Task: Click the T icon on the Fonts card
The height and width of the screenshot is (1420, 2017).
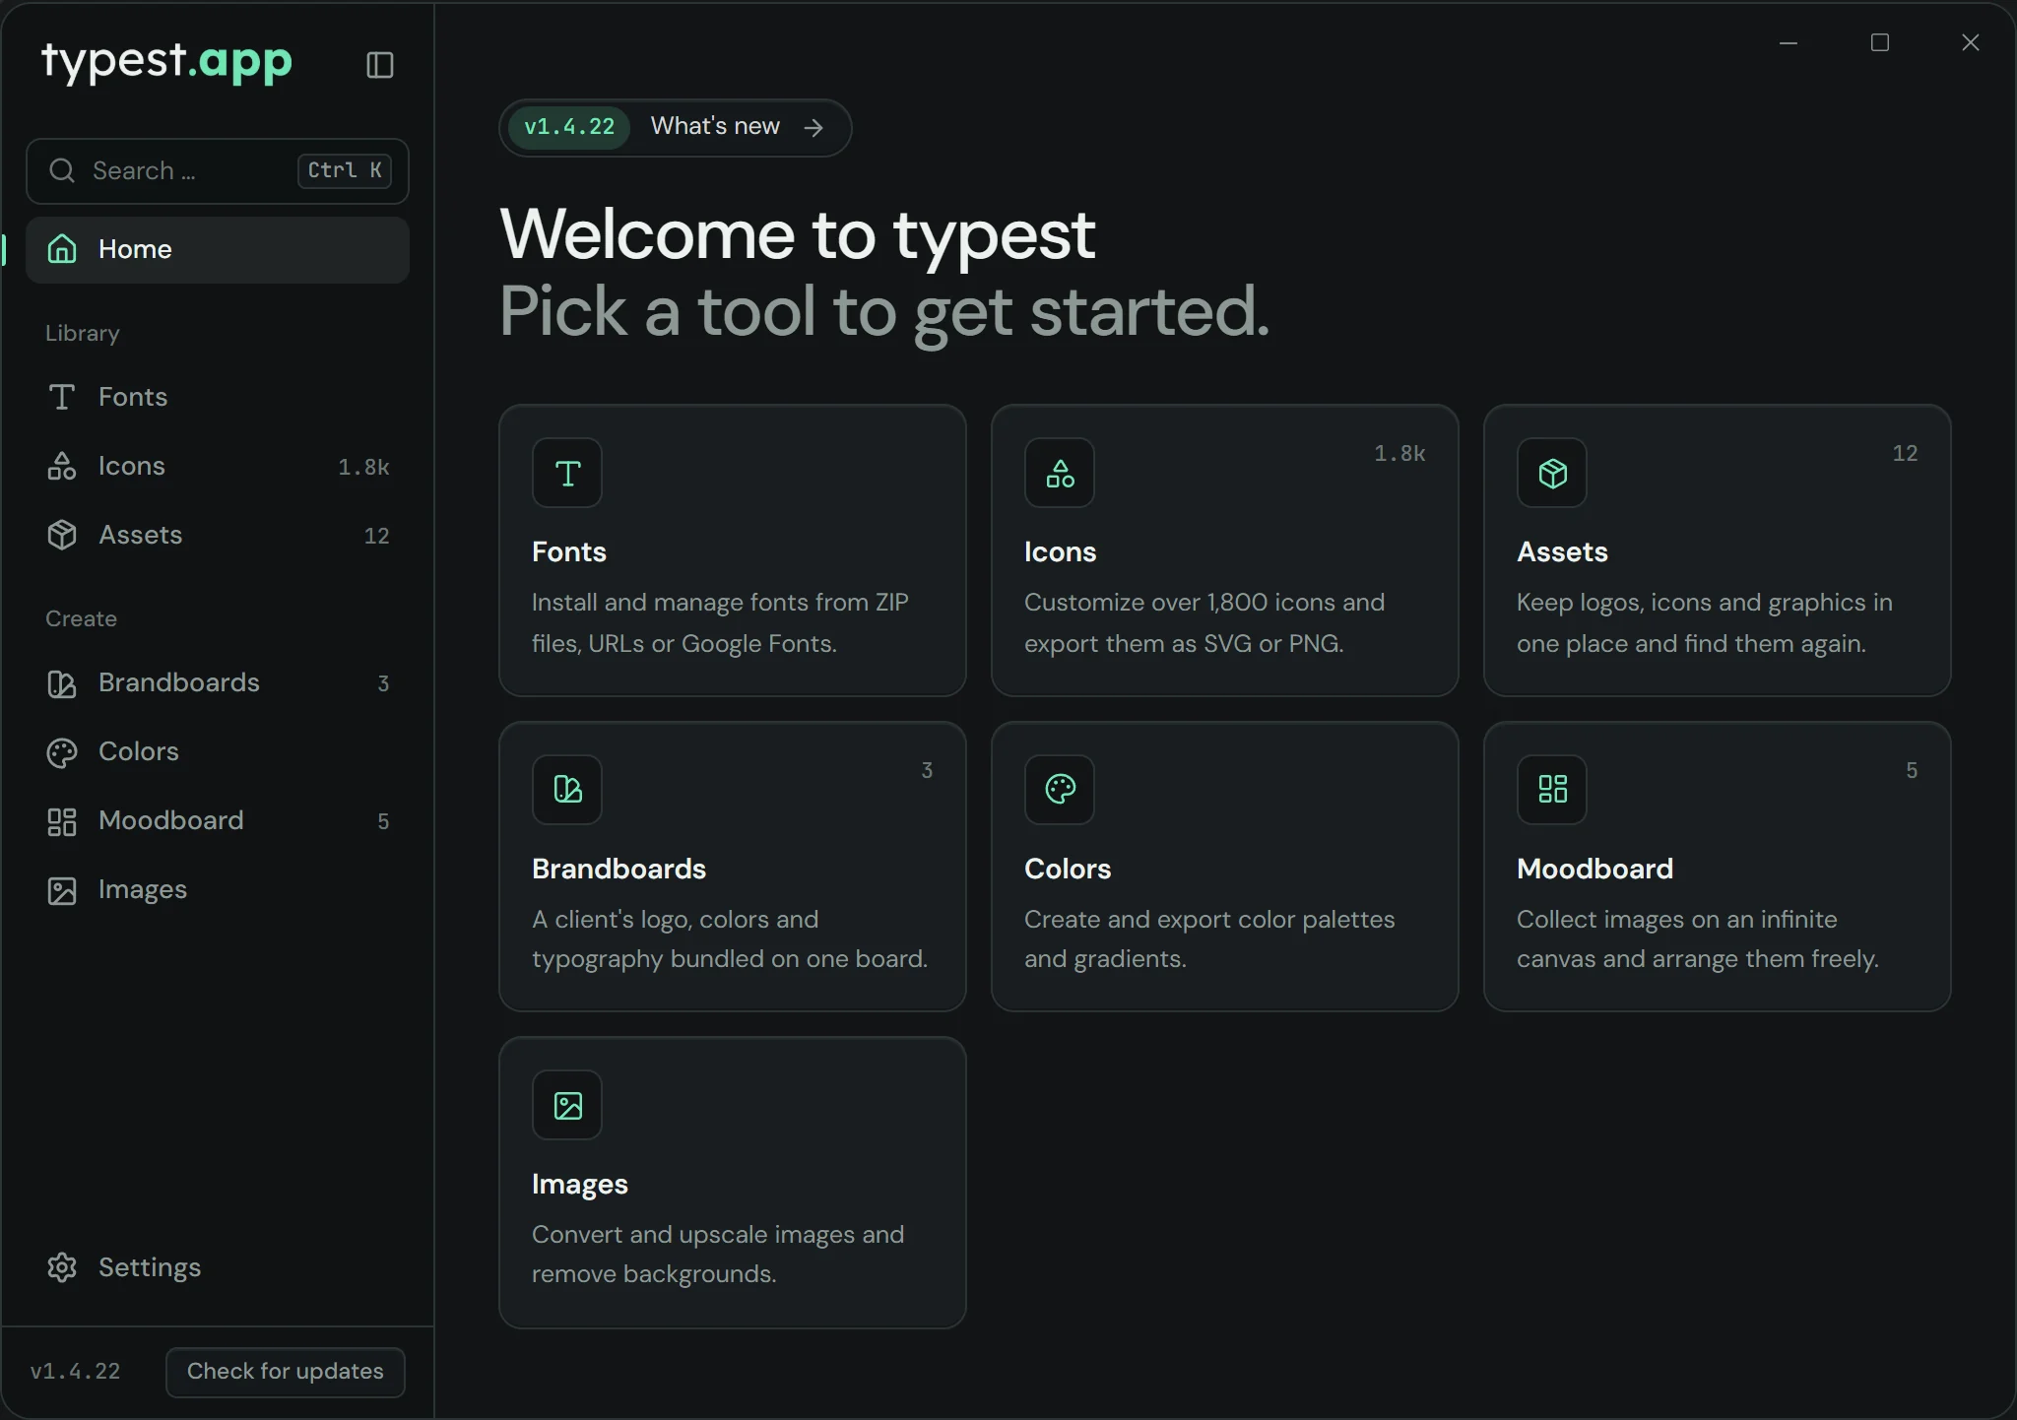Action: pyautogui.click(x=567, y=473)
